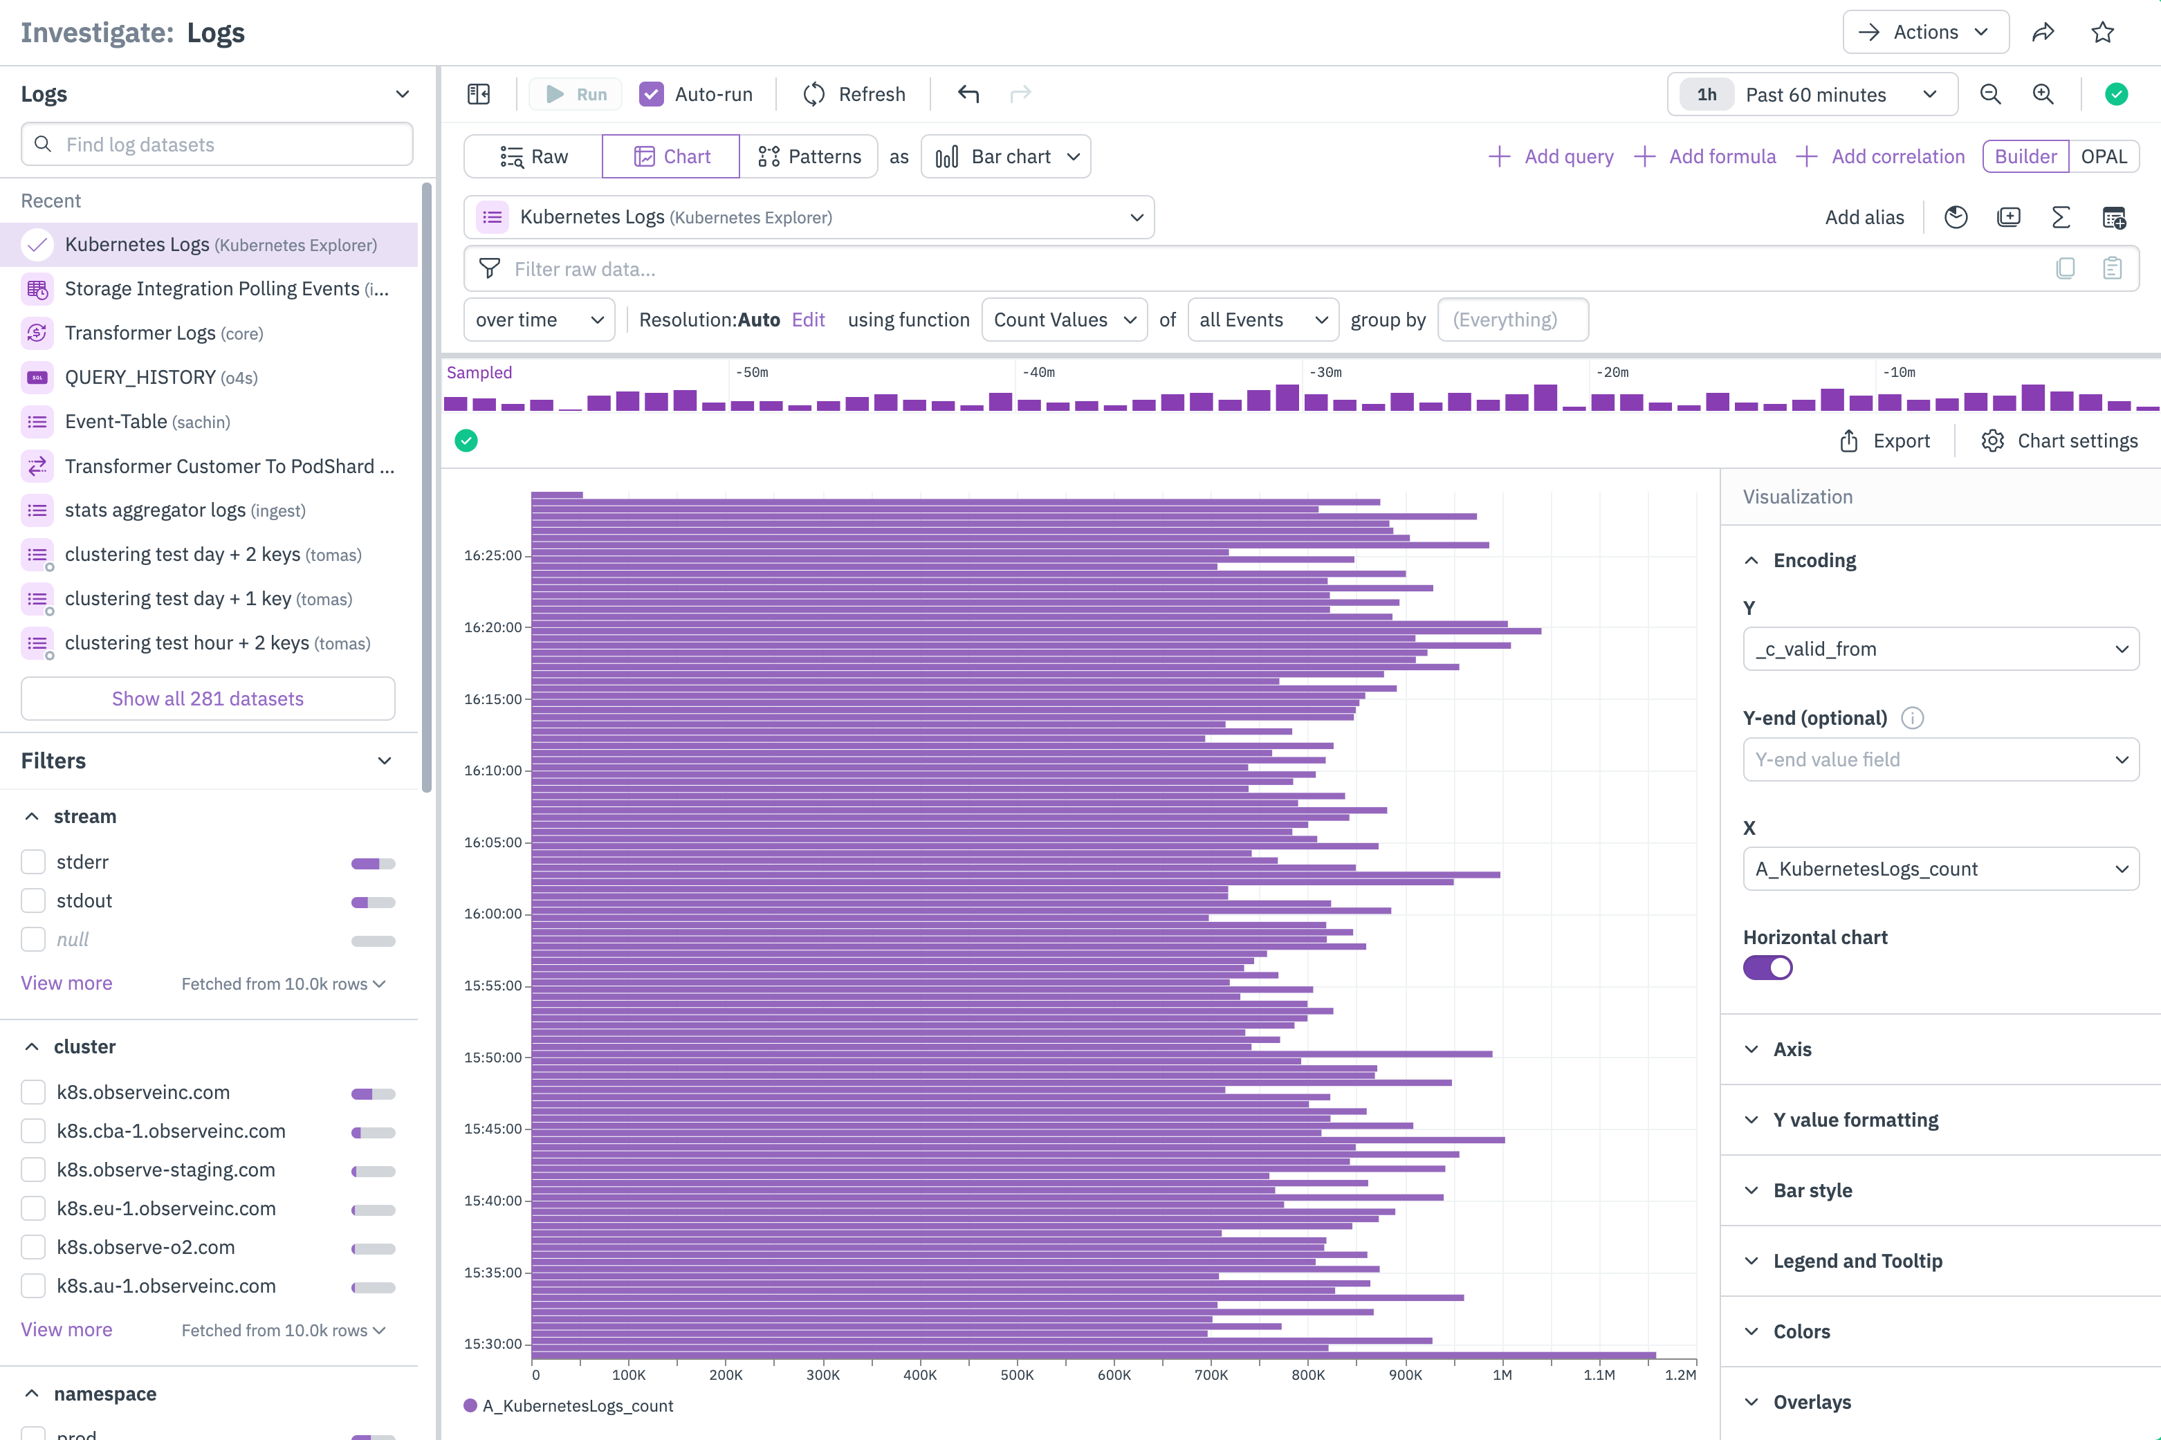The width and height of the screenshot is (2161, 1440).
Task: Open the Bar chart type dropdown
Action: [x=1006, y=156]
